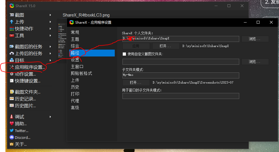Viewport: 279px width, 152px height.
Task: Click the 应用 button
Action: [136, 46]
